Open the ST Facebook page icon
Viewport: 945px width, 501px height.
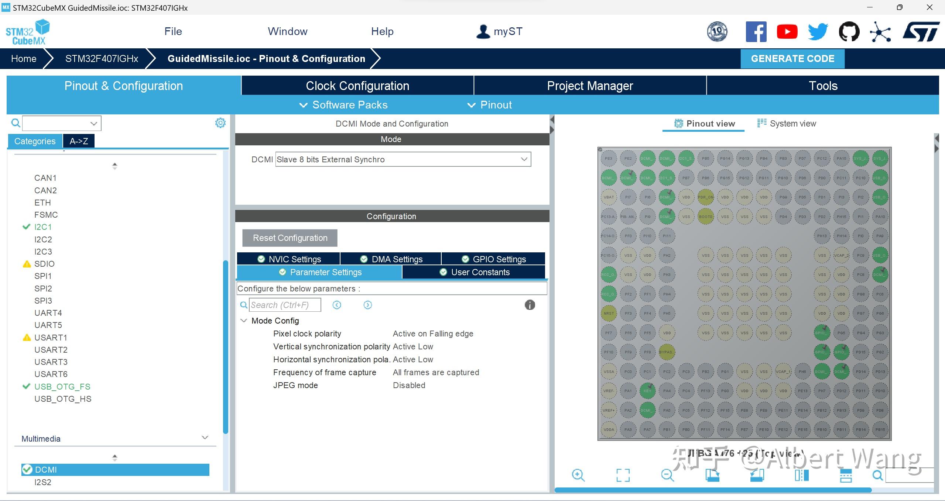(756, 31)
